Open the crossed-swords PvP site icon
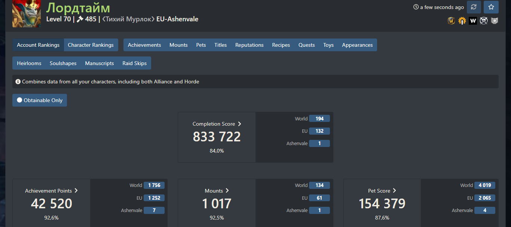This screenshot has height=227, width=511. point(484,21)
